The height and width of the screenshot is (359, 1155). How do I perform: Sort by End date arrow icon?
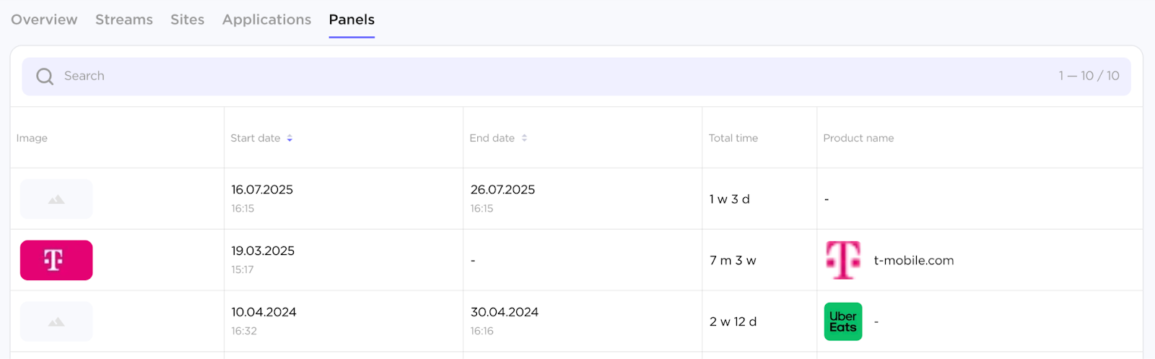pyautogui.click(x=525, y=138)
